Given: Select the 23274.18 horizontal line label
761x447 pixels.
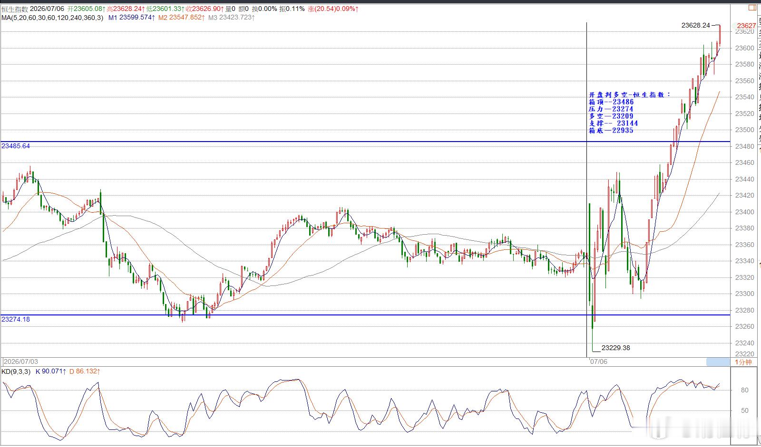Looking at the screenshot, I should click(x=16, y=319).
